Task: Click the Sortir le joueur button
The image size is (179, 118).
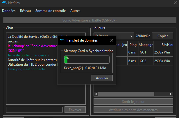Action: point(133,101)
